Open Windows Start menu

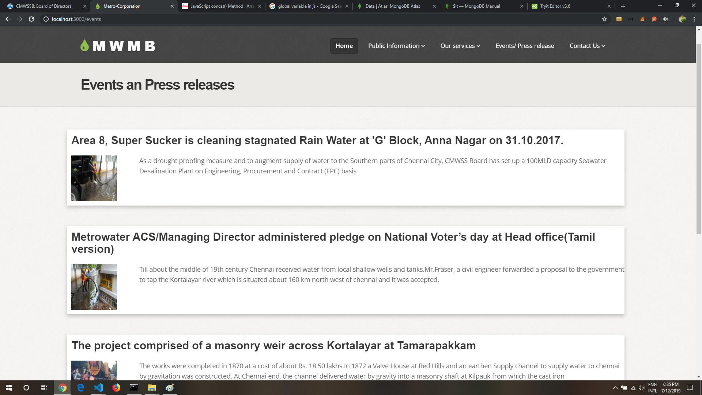(9, 388)
